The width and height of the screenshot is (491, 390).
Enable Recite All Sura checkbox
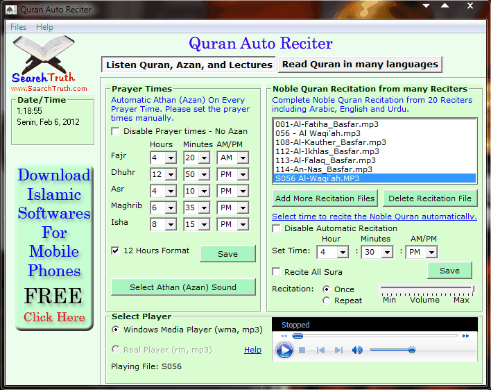[276, 271]
